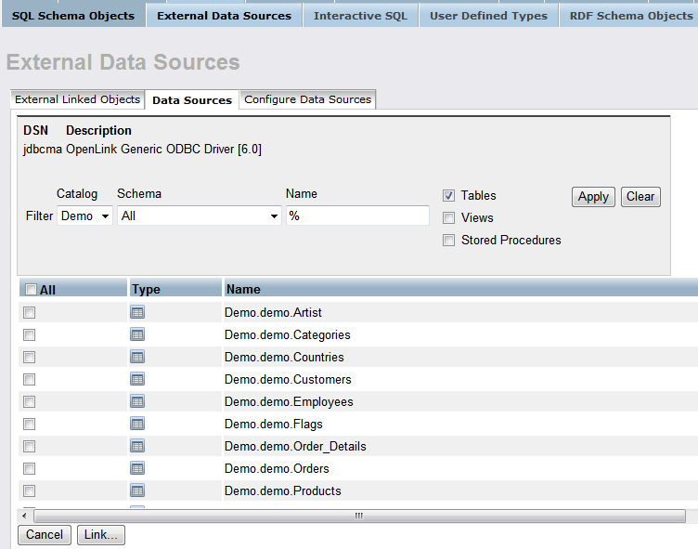Click the table icon beside Demo.demo.Artist
The image size is (698, 549).
point(137,312)
